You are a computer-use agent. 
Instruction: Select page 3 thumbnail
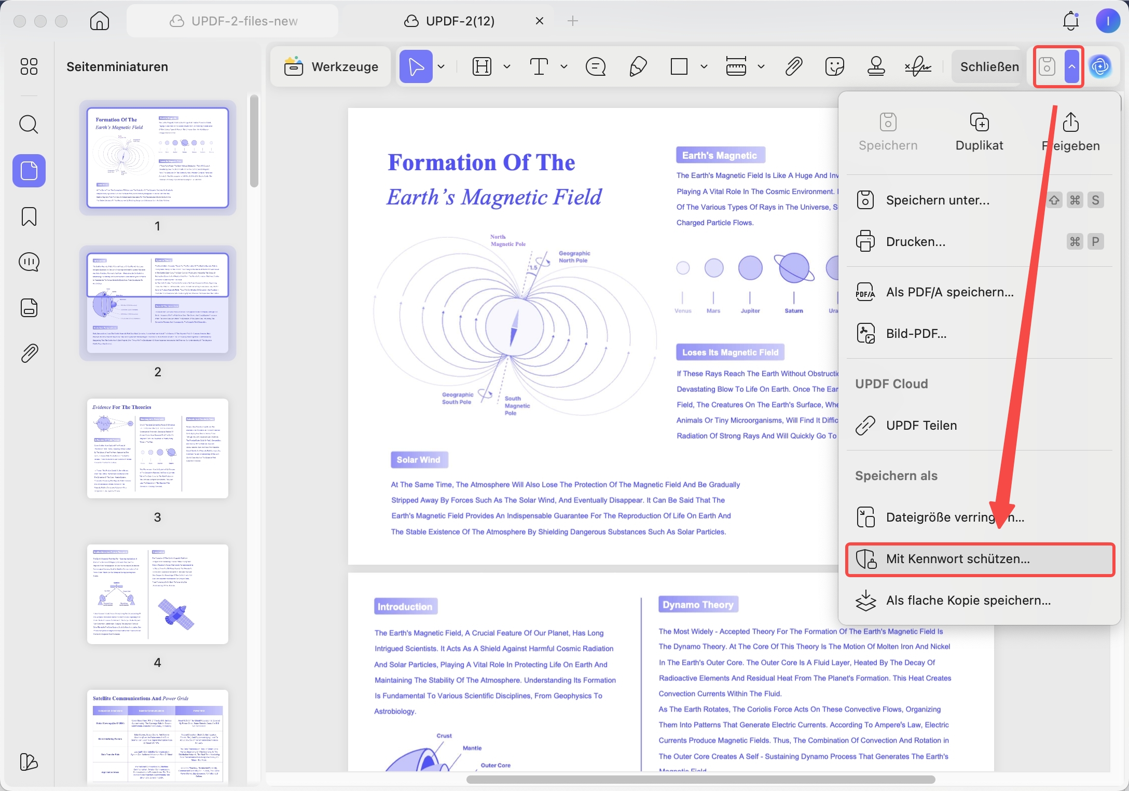click(158, 448)
